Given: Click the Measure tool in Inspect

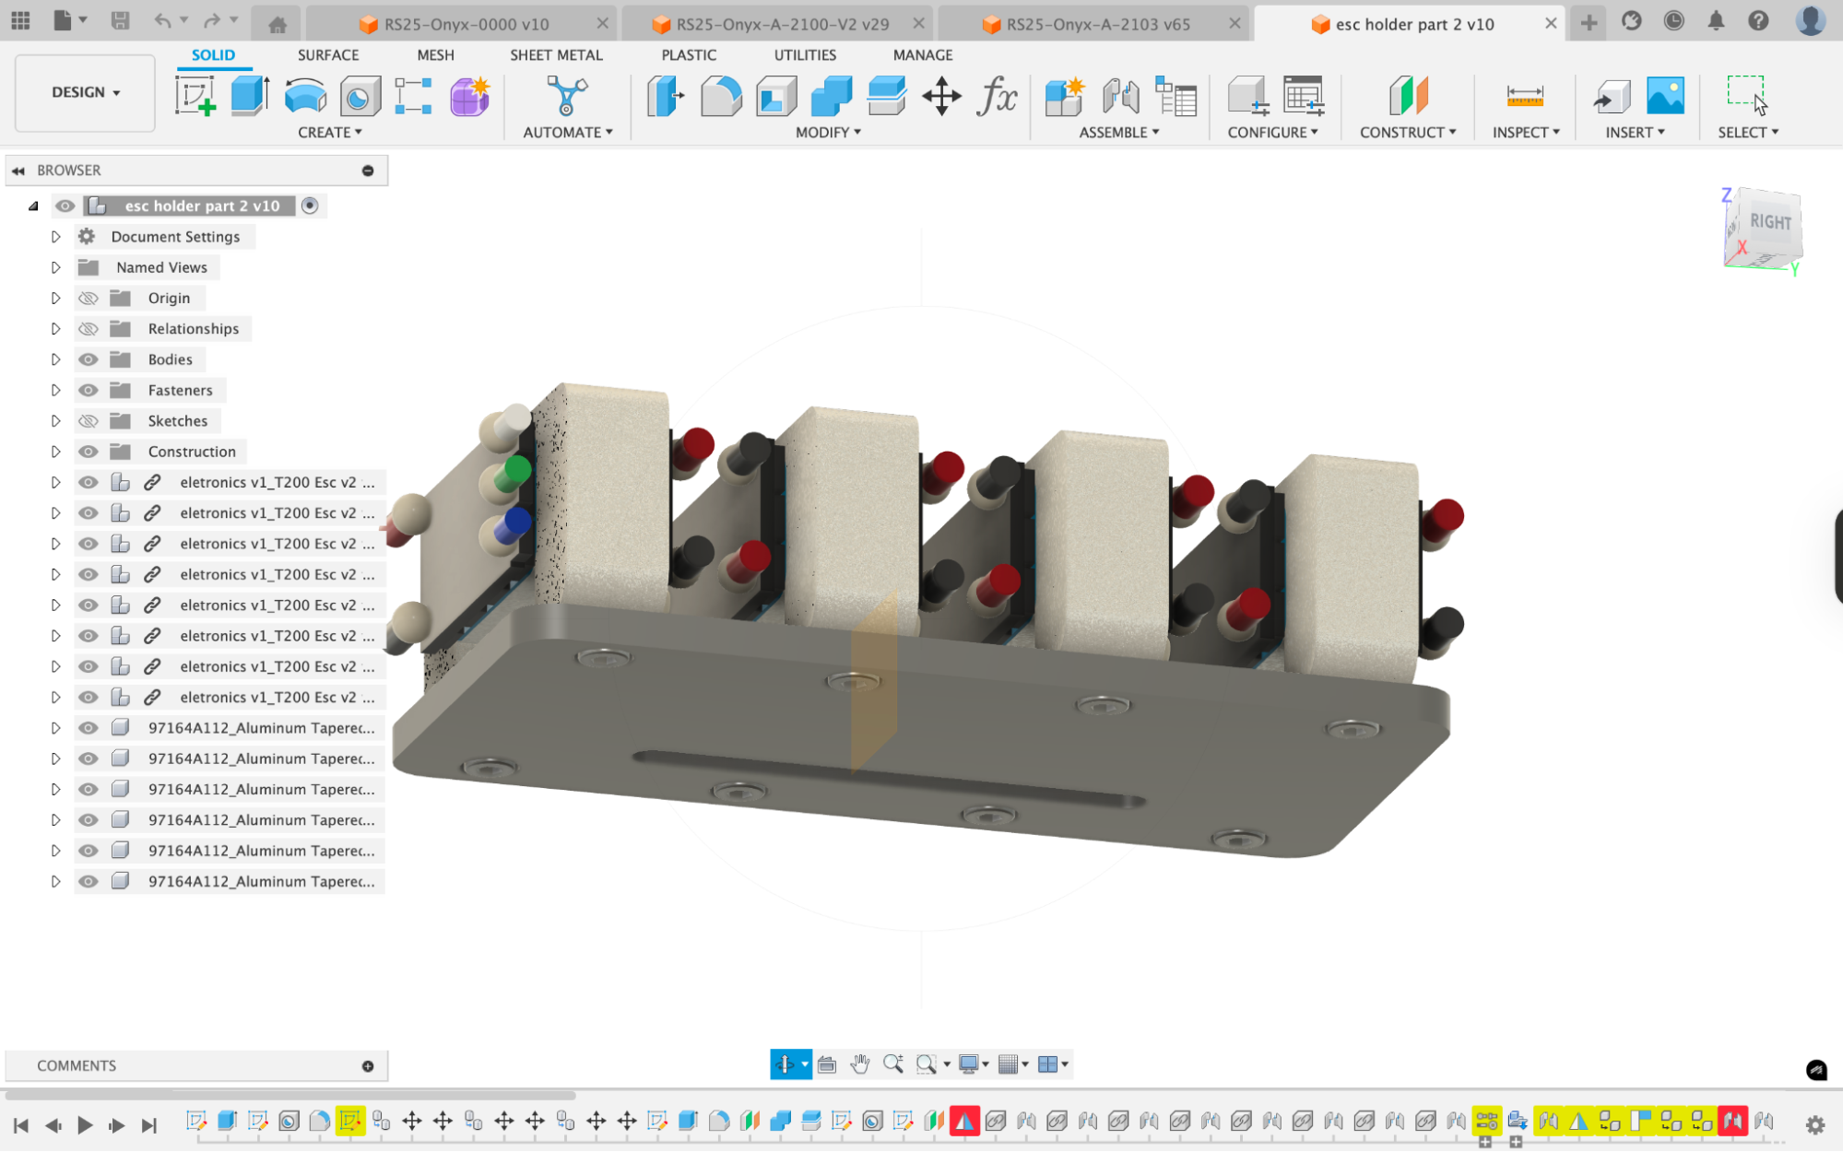Looking at the screenshot, I should click(x=1525, y=96).
